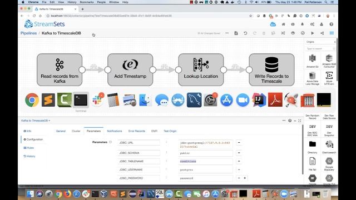This screenshot has height=200, width=356.
Task: Add the Directory origin stage
Action: point(313,147)
